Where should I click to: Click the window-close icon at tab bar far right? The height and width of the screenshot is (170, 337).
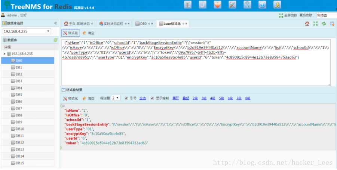click(x=332, y=24)
